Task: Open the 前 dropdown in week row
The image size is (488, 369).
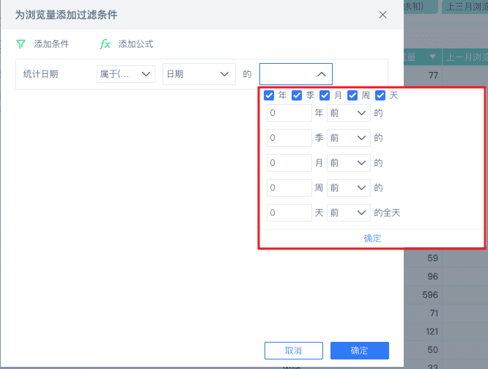Action: pos(349,188)
